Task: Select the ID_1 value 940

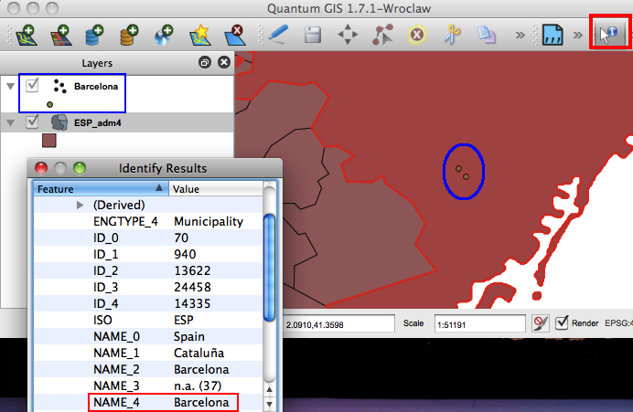Action: click(x=185, y=254)
